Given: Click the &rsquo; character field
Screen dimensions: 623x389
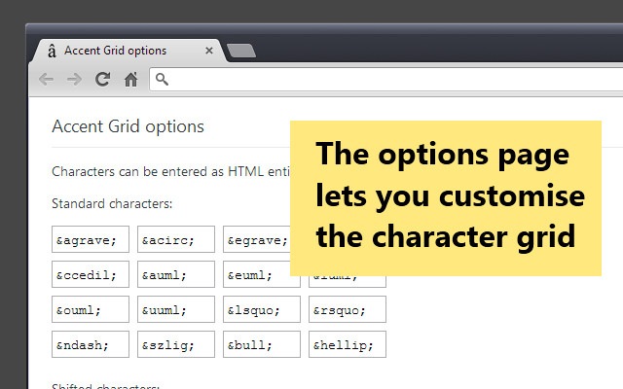Looking at the screenshot, I should point(348,310).
